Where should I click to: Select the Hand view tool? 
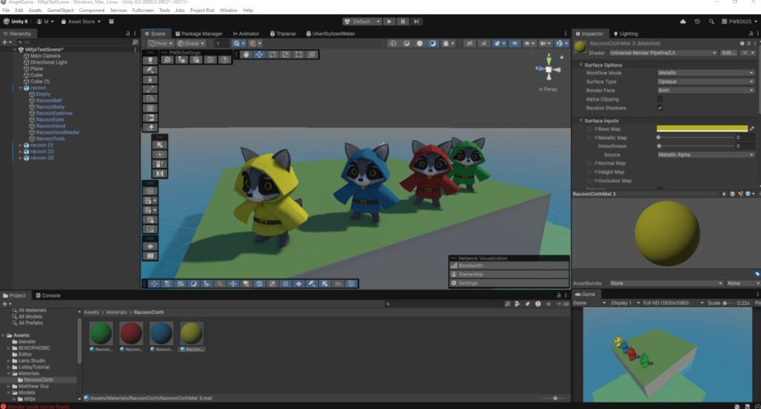tap(247, 54)
